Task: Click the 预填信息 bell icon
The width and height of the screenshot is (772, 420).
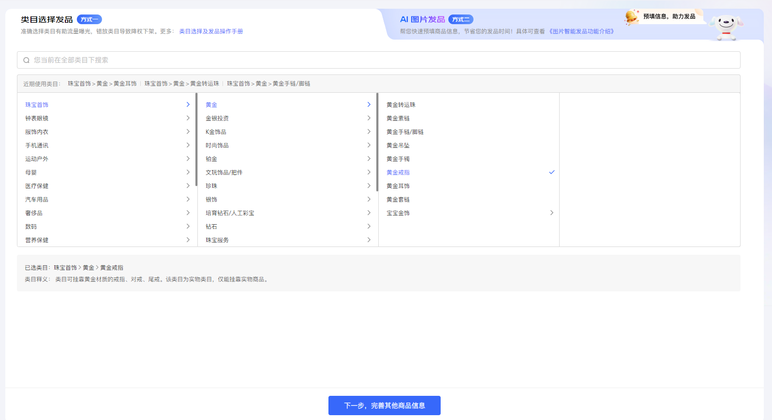Action: (x=632, y=17)
